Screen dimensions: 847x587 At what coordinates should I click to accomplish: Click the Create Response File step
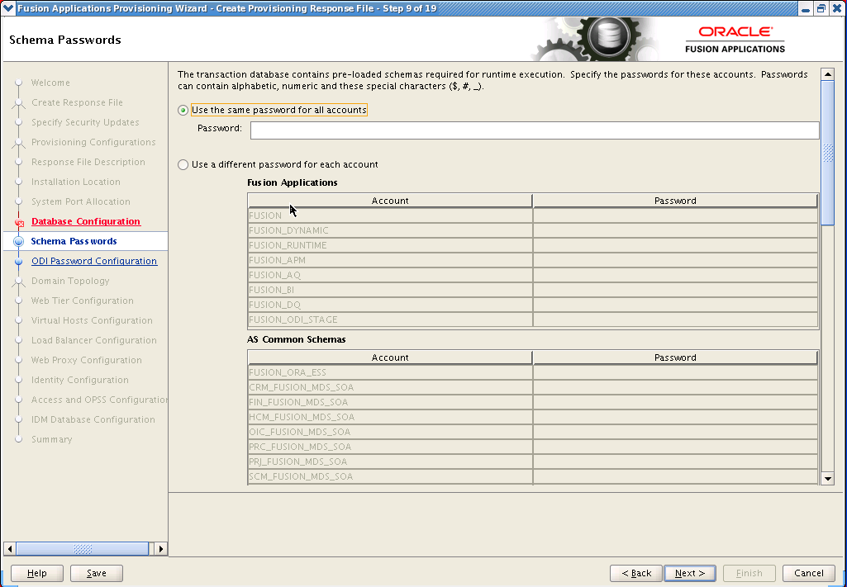[x=77, y=102]
